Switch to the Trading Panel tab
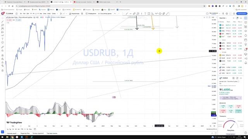 (x=52, y=133)
